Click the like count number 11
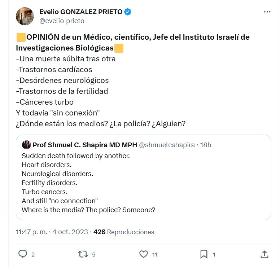Viewport: 280px width, 267px height. tap(154, 254)
